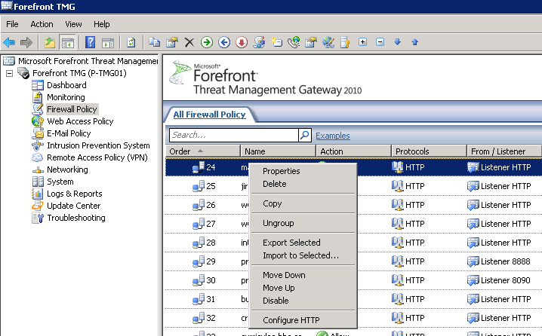Click the server with key toolbar icon
The width and height of the screenshot is (542, 336).
345,42
